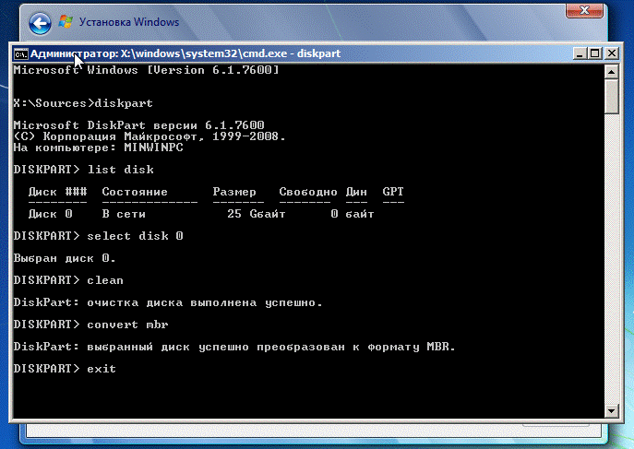Click the back arrow in Windows Setup
The width and height of the screenshot is (634, 449).
click(x=40, y=23)
